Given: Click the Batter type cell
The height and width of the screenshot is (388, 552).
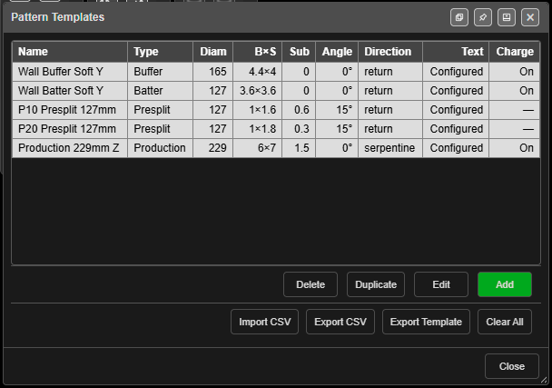Looking at the screenshot, I should [x=160, y=91].
